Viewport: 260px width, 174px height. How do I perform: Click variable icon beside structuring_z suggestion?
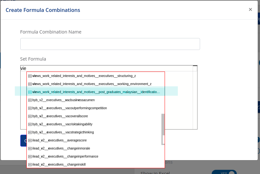click(30, 76)
